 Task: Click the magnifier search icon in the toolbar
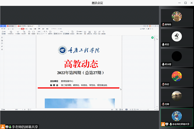pyautogui.click(x=104, y=32)
